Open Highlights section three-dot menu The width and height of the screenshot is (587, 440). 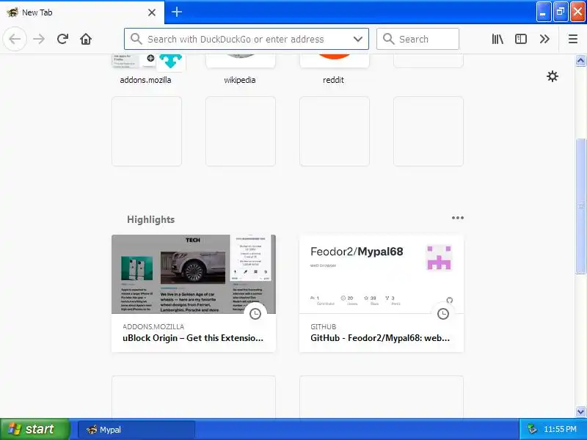[457, 218]
